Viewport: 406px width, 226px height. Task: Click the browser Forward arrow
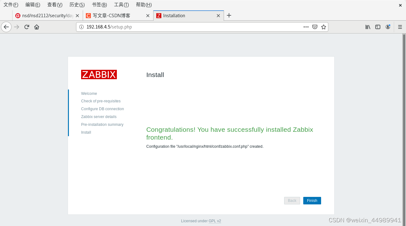coord(17,27)
